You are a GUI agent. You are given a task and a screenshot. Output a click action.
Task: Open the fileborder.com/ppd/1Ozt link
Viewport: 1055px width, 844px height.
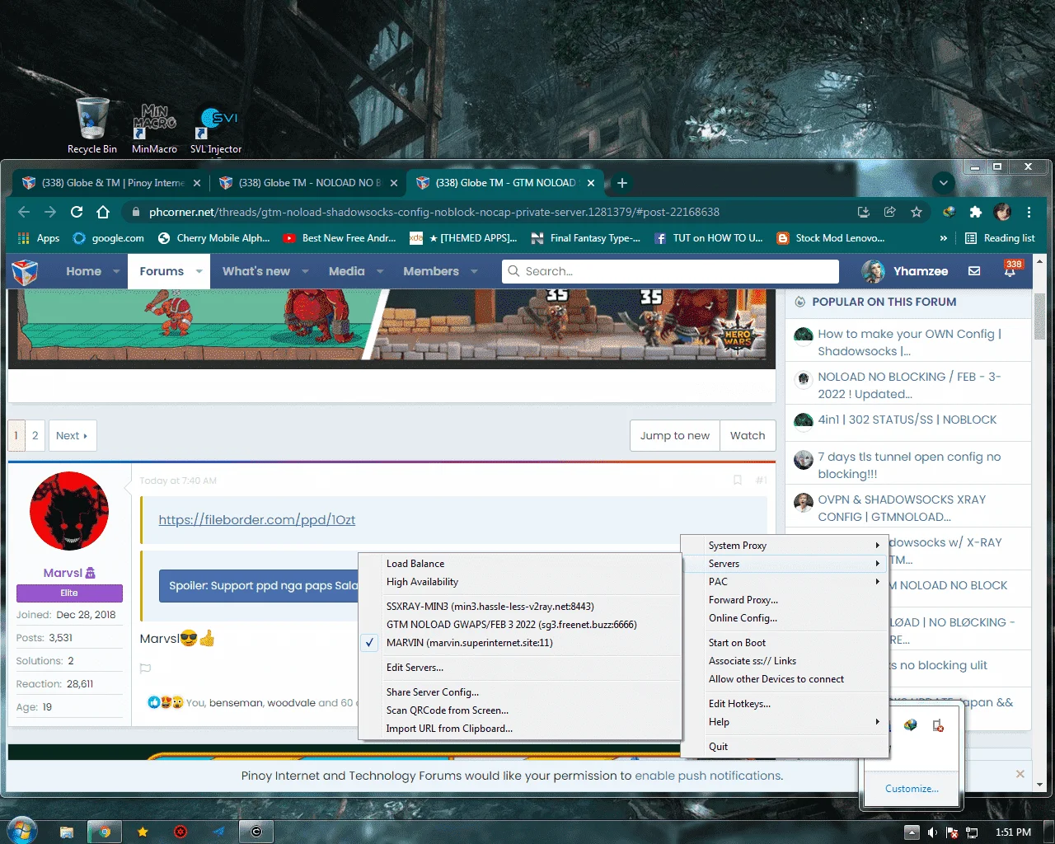[x=257, y=520]
